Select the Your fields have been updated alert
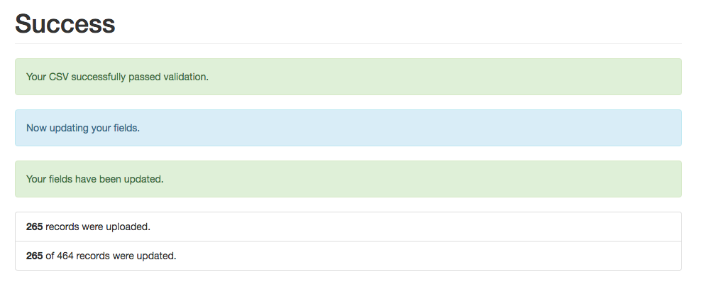The image size is (704, 304). click(348, 179)
